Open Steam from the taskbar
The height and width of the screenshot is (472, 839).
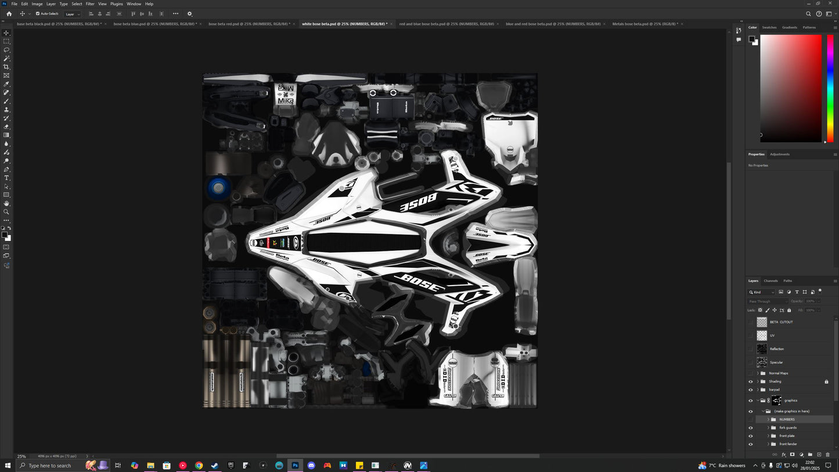coord(214,466)
